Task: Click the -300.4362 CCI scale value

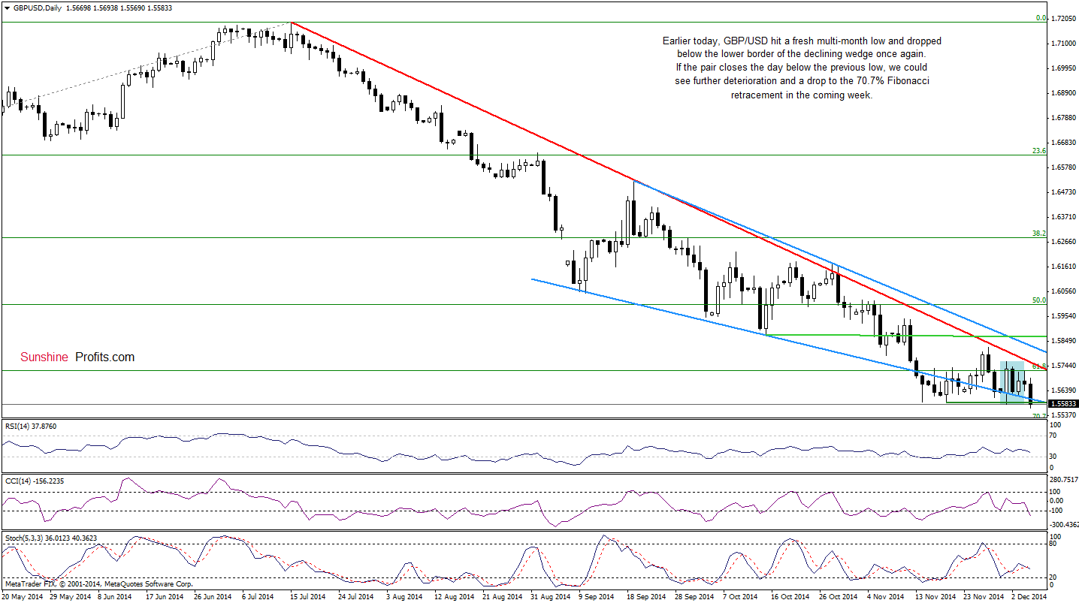Action: (1065, 524)
